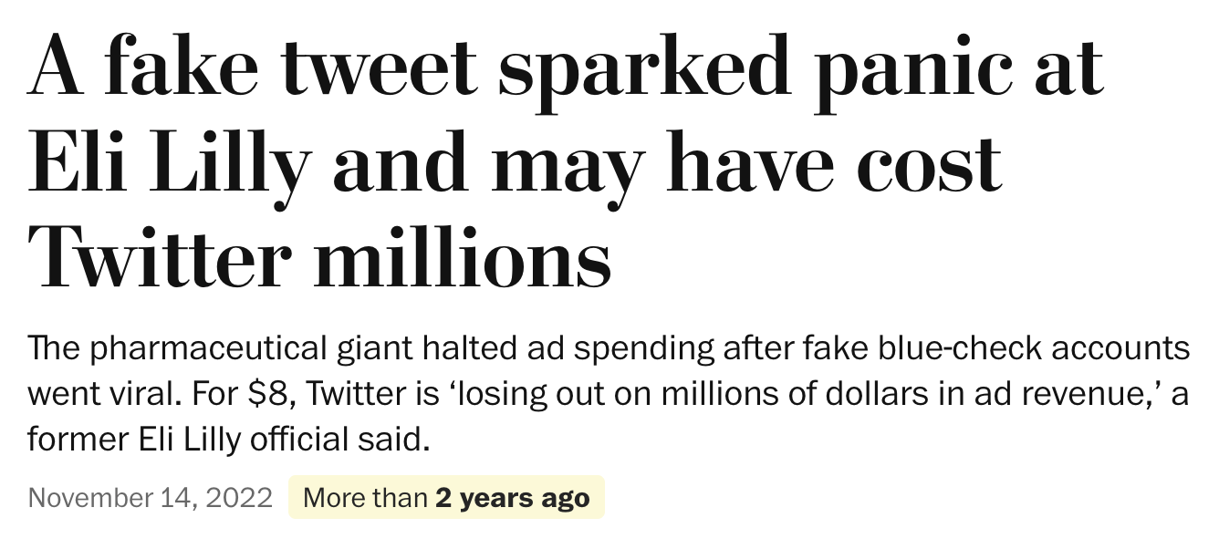Viewport: 1219px width, 549px height.
Task: Click the headline's first line about the fake tweet
Action: pyautogui.click(x=566, y=68)
